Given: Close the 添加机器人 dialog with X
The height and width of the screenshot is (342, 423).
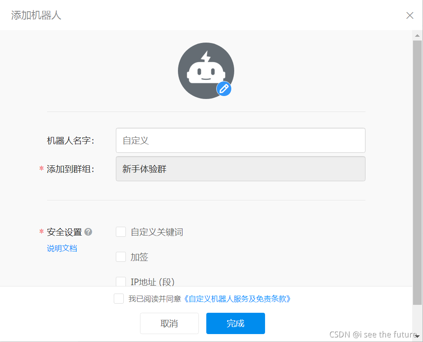Looking at the screenshot, I should tap(410, 15).
